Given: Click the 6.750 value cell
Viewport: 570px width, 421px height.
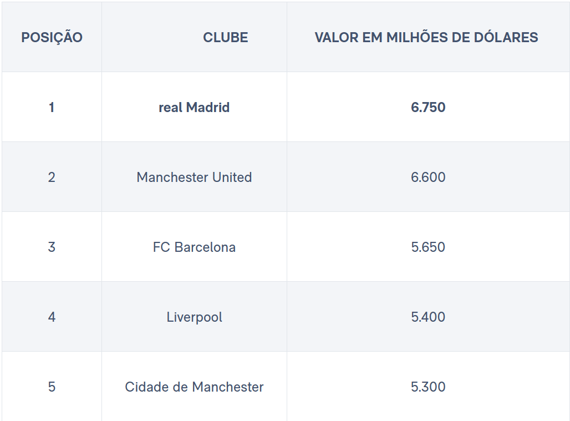Looking at the screenshot, I should 428,107.
